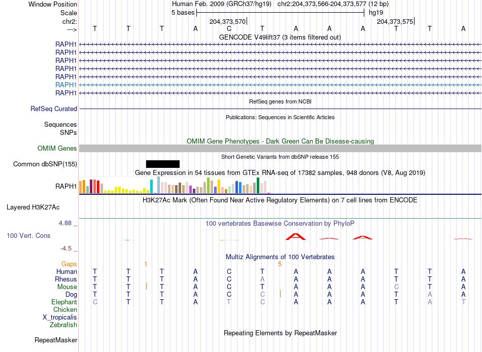482x352 pixels.
Task: Click the 5 bases scale bar label
Action: [183, 13]
